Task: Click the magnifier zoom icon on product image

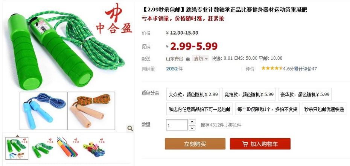Action: (130, 128)
